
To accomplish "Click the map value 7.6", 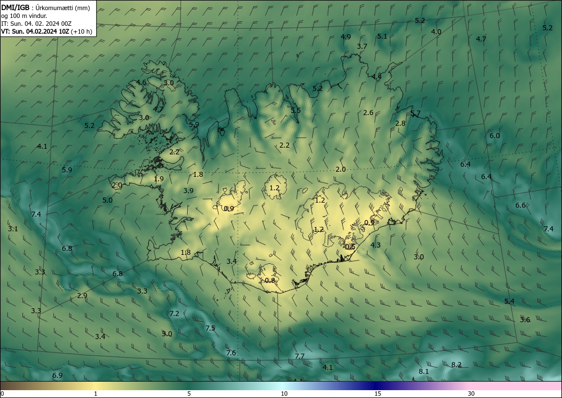I will click(x=231, y=353).
